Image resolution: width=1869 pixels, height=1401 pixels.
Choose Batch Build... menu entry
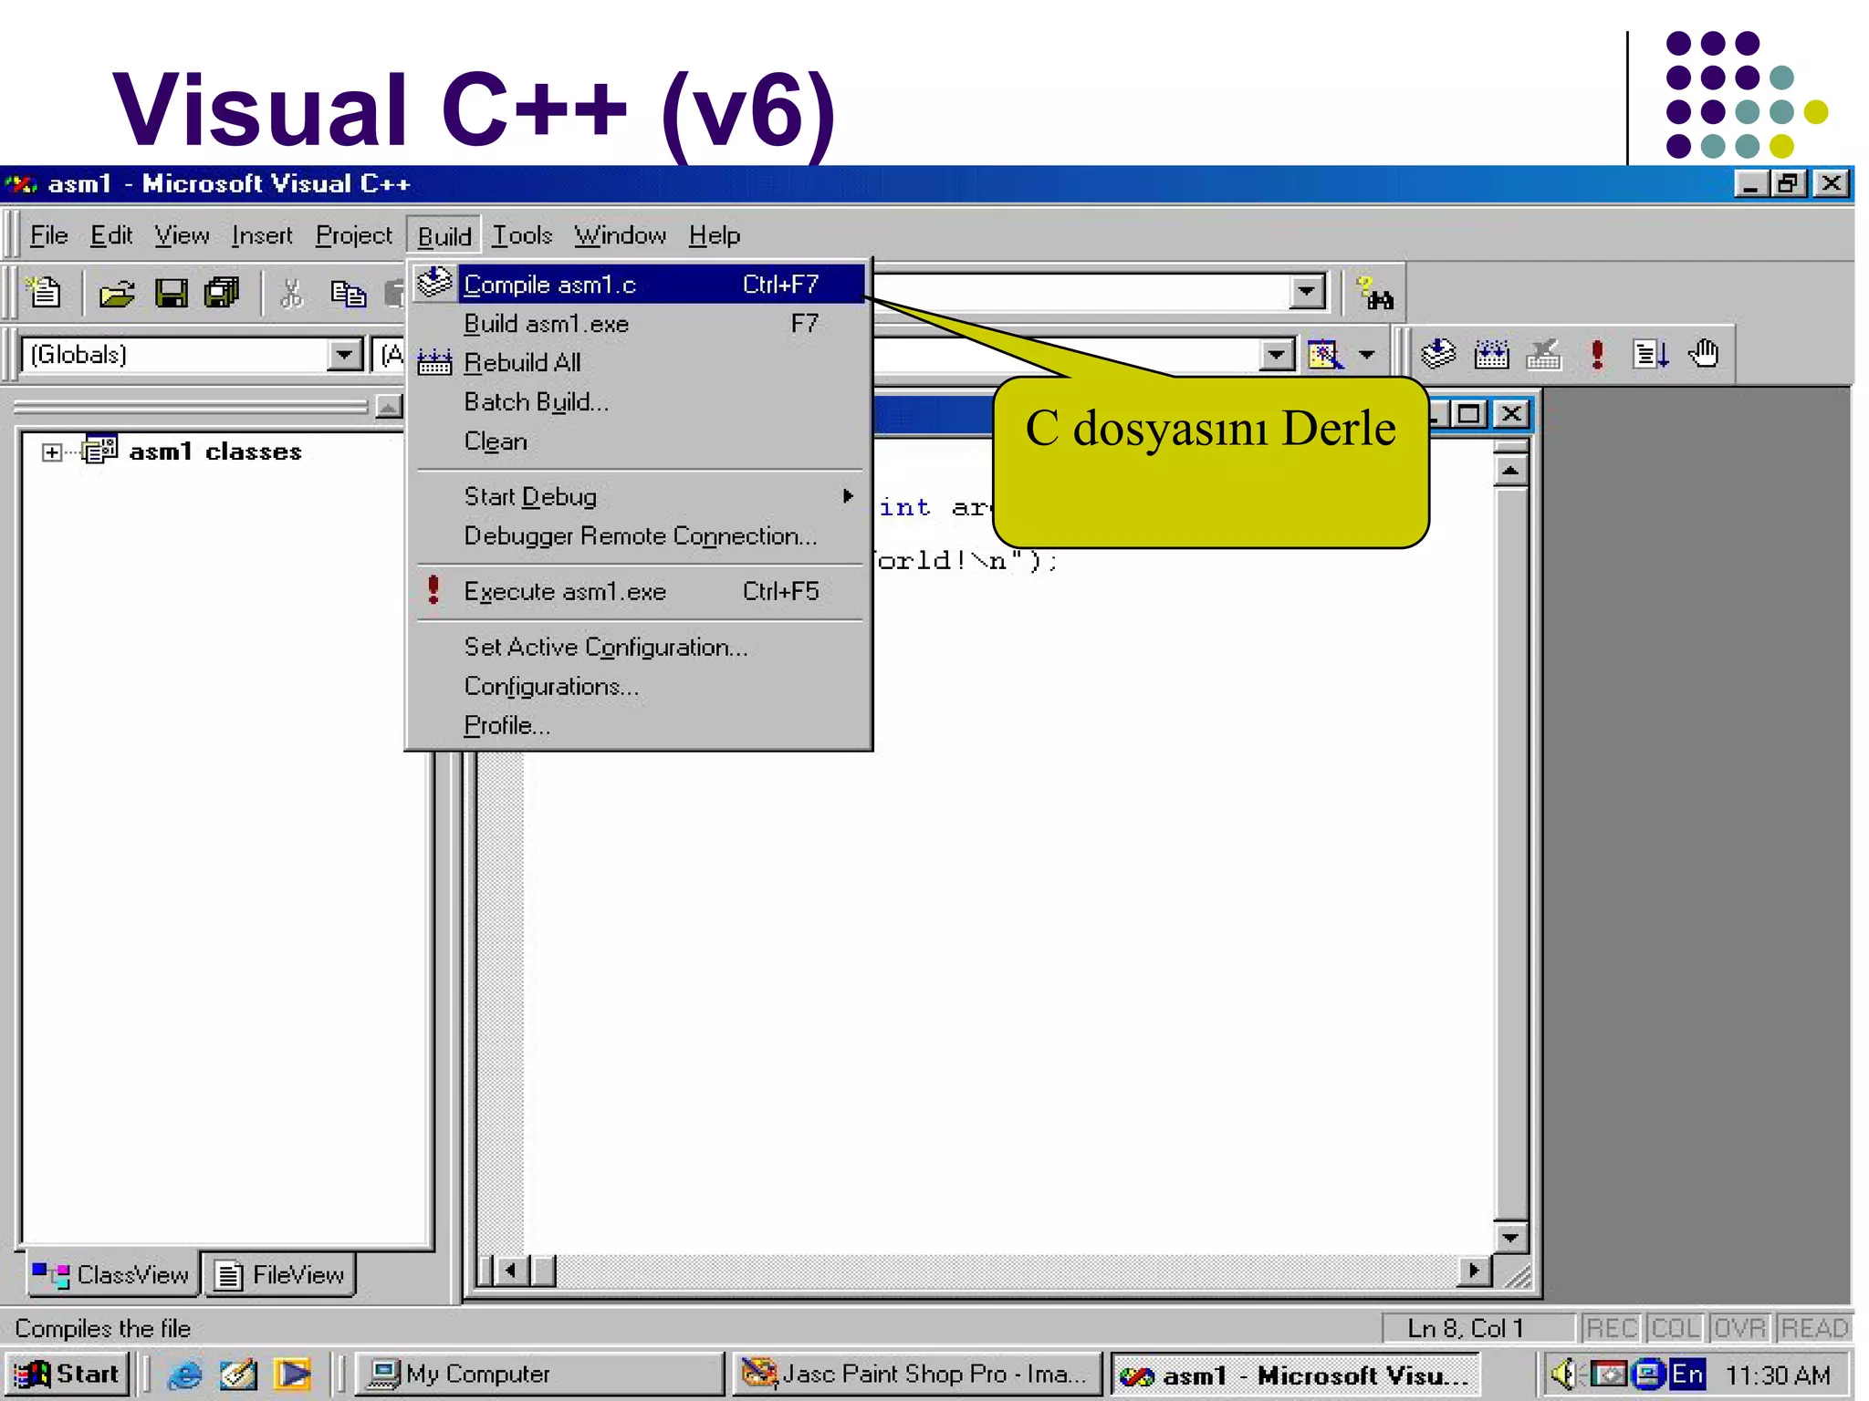tap(639, 402)
